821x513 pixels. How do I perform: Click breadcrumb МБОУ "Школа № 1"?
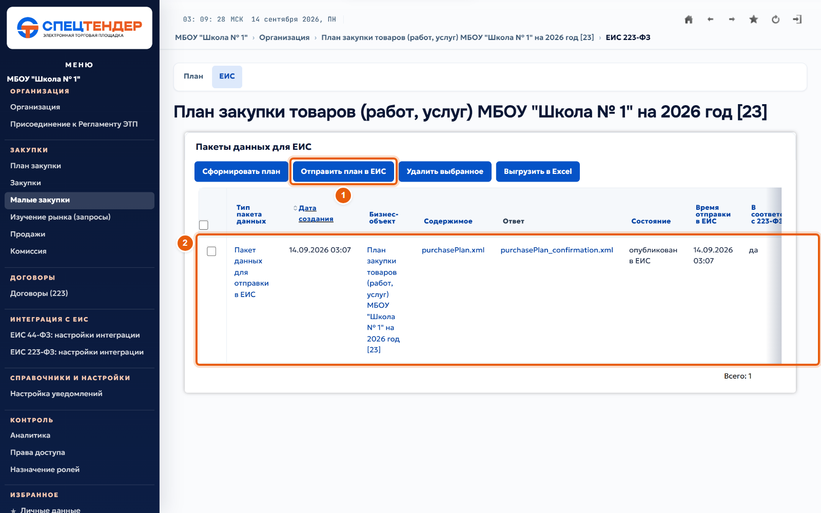pos(211,37)
